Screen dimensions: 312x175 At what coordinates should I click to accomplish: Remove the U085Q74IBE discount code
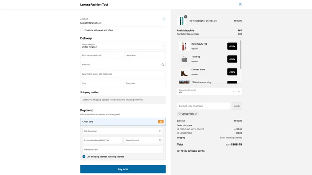tap(196, 114)
